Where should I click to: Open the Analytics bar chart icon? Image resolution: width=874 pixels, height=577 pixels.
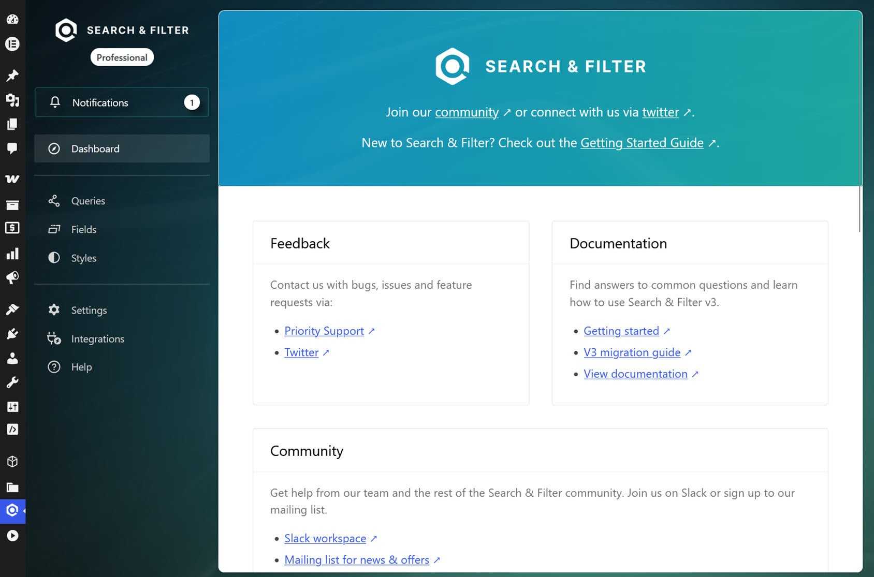click(x=12, y=254)
